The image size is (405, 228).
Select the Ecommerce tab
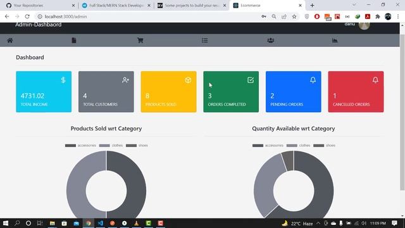(x=267, y=6)
